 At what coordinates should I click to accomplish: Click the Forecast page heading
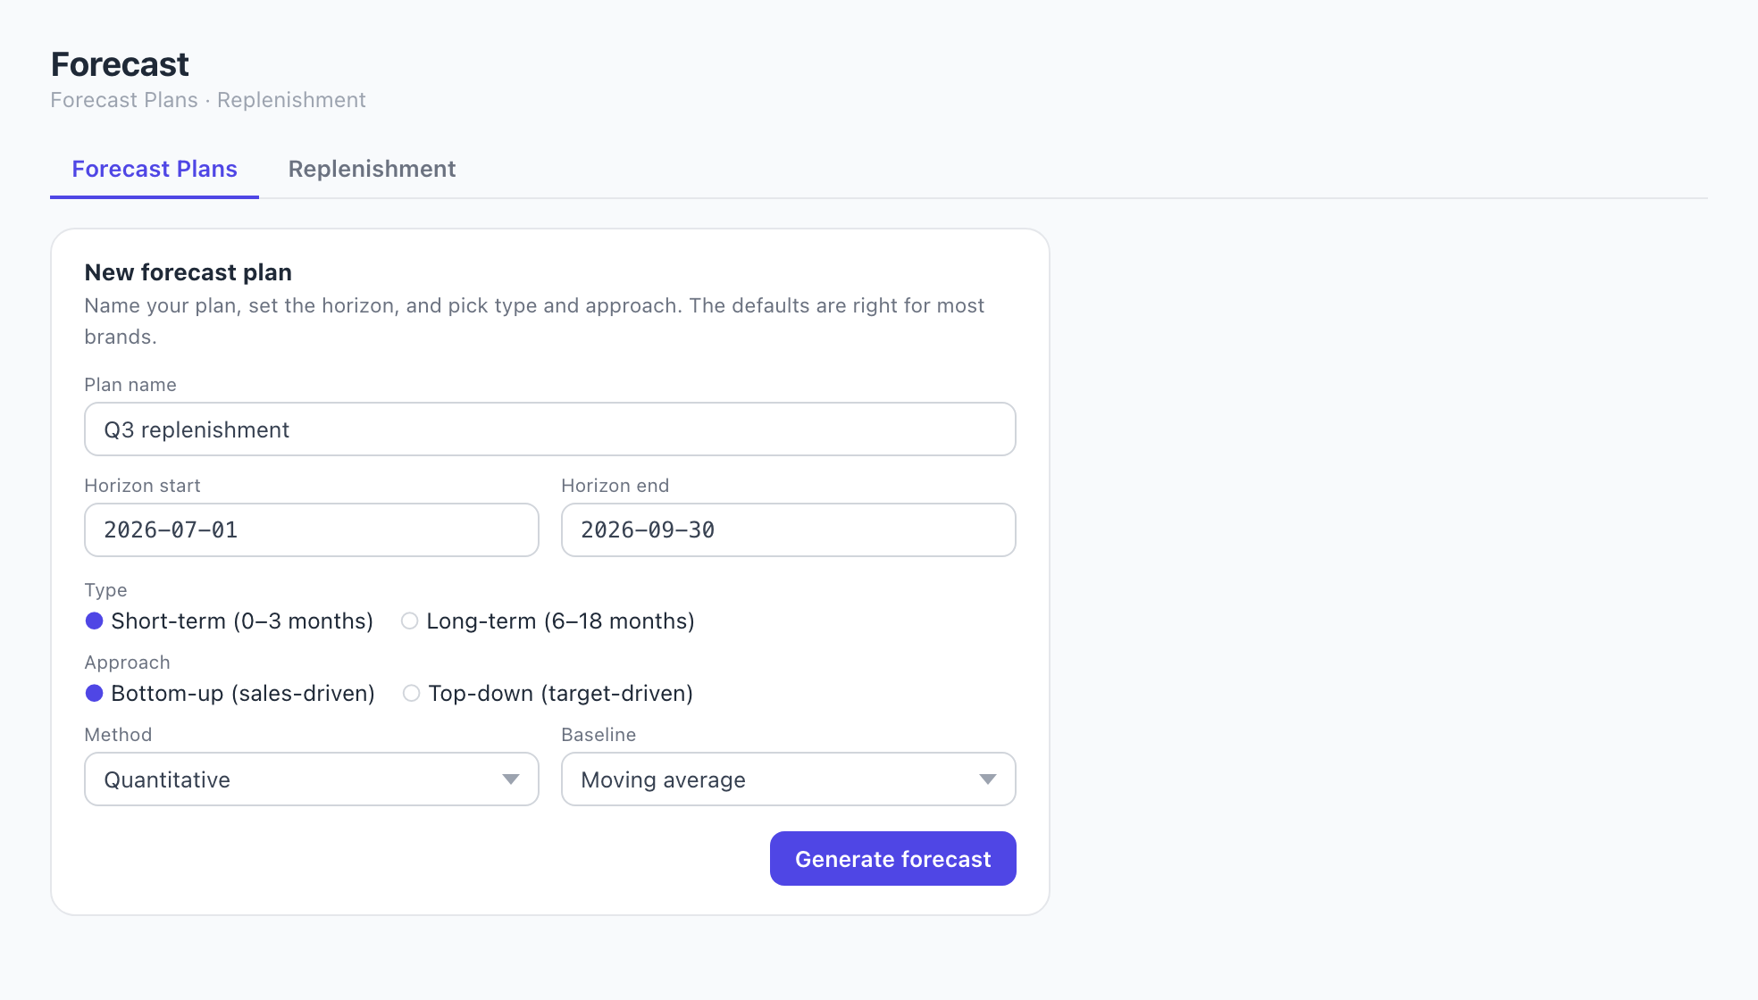pyautogui.click(x=120, y=64)
